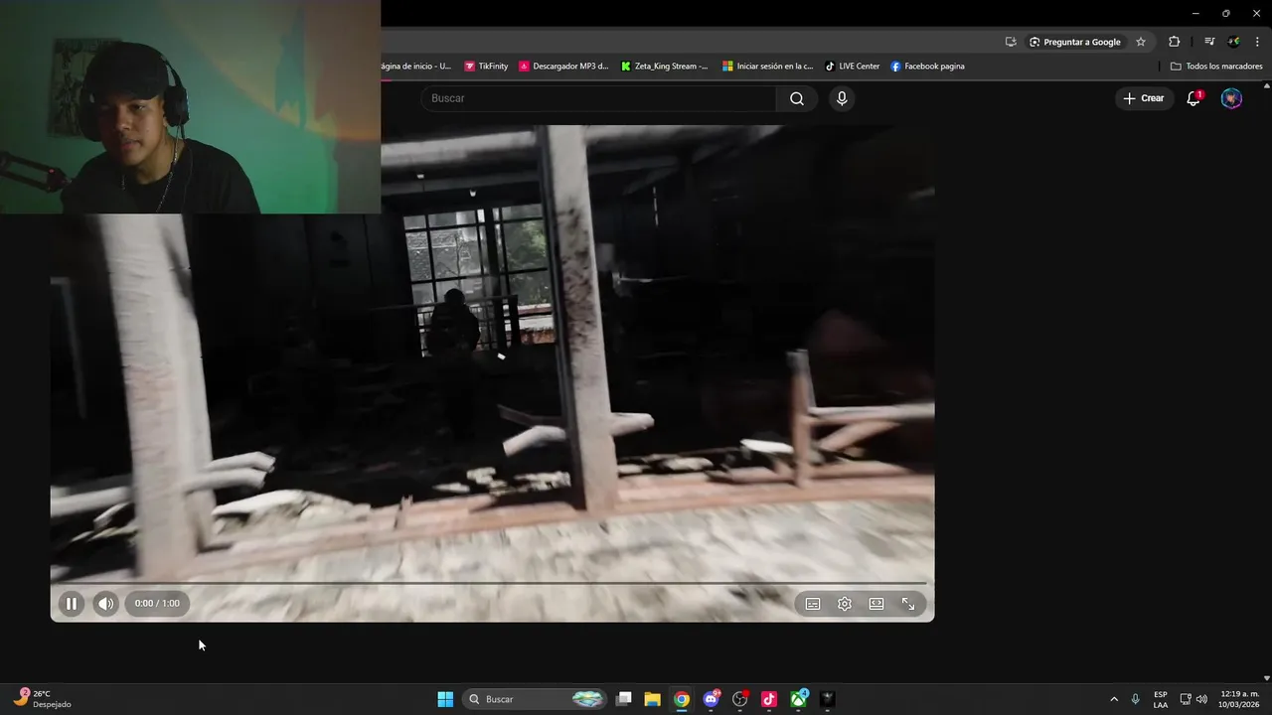Change the ESP LAA input language

point(1161,699)
